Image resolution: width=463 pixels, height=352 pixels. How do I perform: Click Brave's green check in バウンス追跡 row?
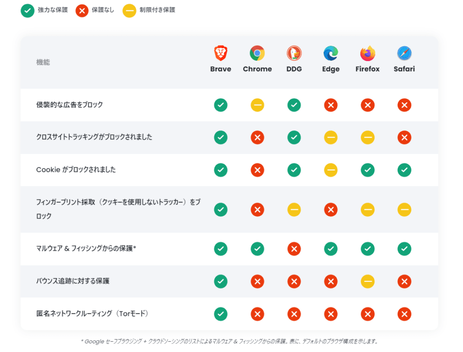(221, 281)
